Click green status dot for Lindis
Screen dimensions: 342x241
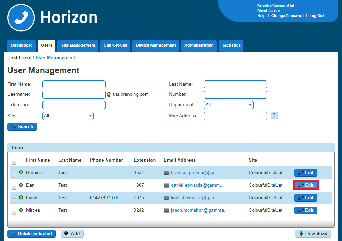(21, 197)
